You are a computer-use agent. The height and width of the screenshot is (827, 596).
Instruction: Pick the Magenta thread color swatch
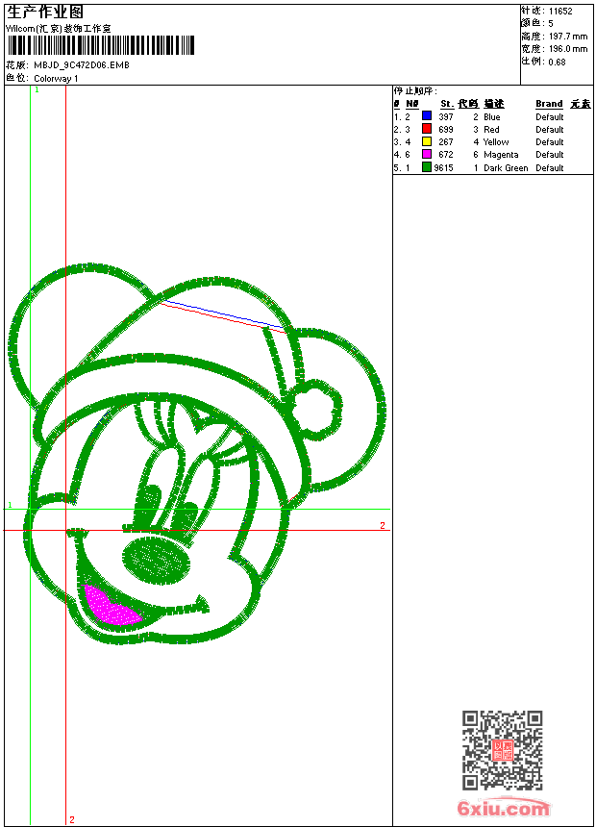[427, 154]
